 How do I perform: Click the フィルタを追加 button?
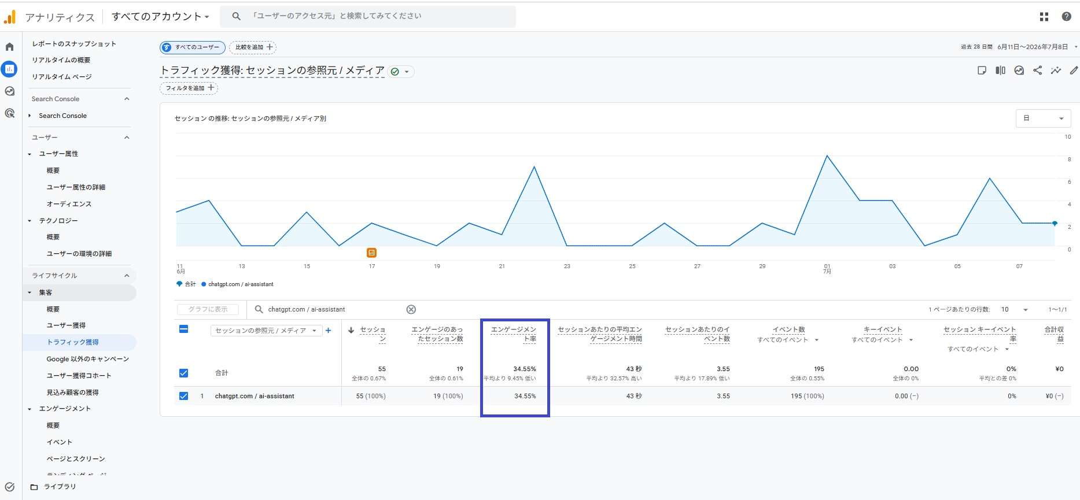point(189,88)
